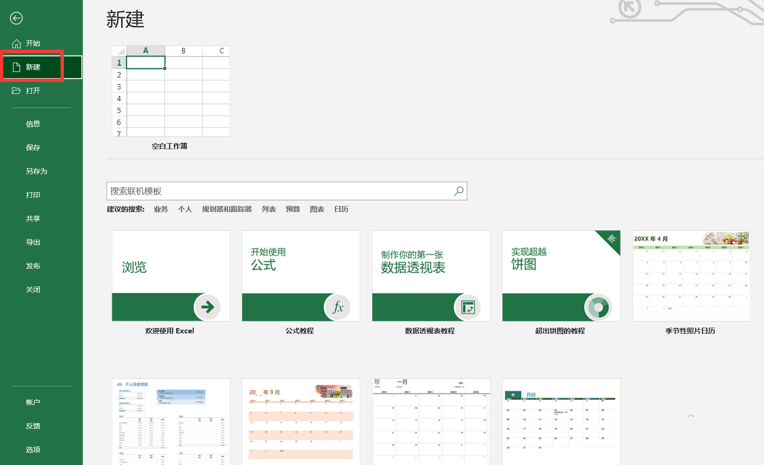Select 保存 in the sidebar
764x465 pixels.
pos(33,147)
